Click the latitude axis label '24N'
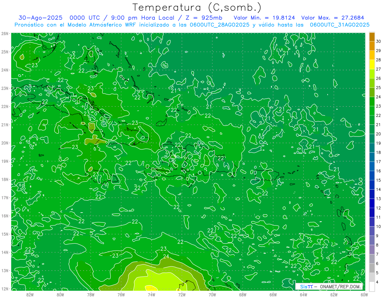 tap(5, 70)
